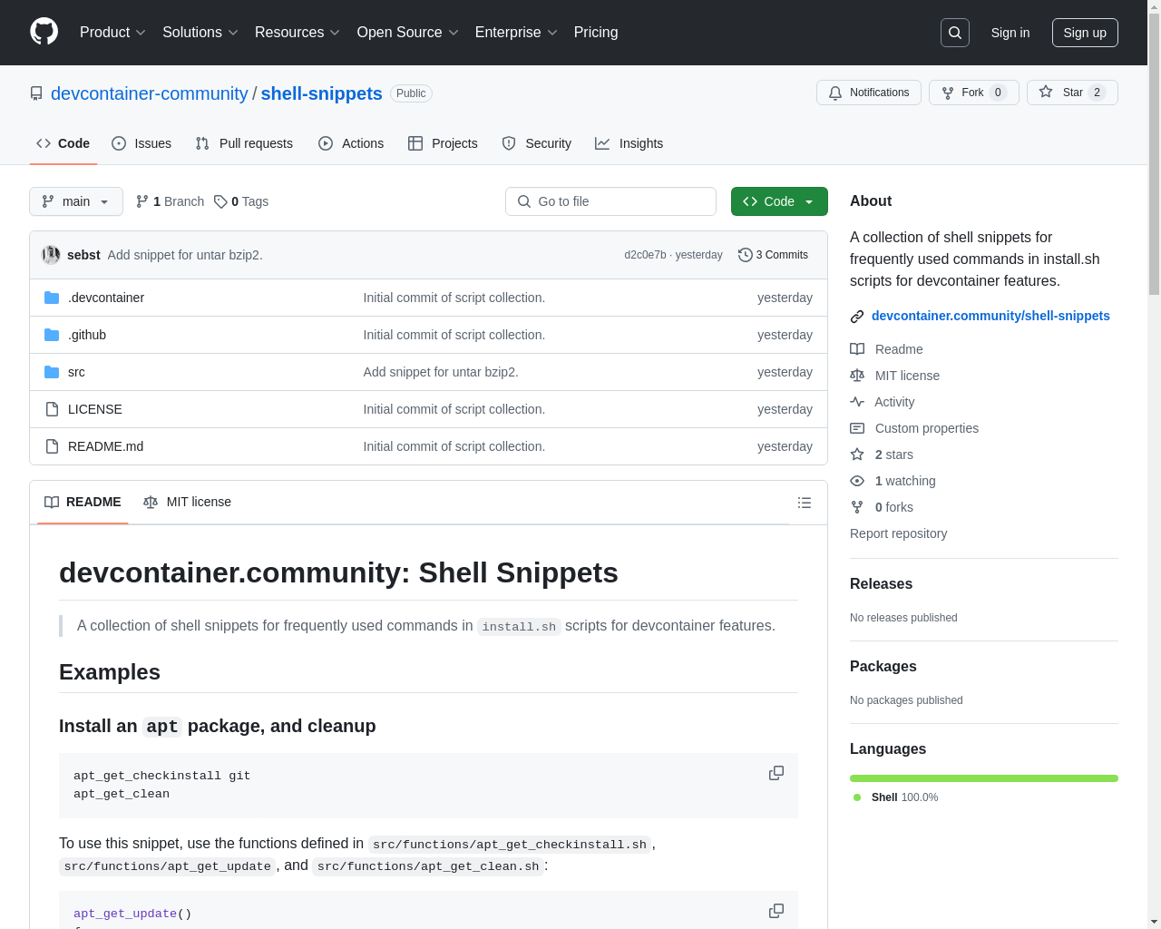This screenshot has width=1161, height=929.
Task: Copy the apt_get_checkinstall code snippet
Action: (x=776, y=773)
